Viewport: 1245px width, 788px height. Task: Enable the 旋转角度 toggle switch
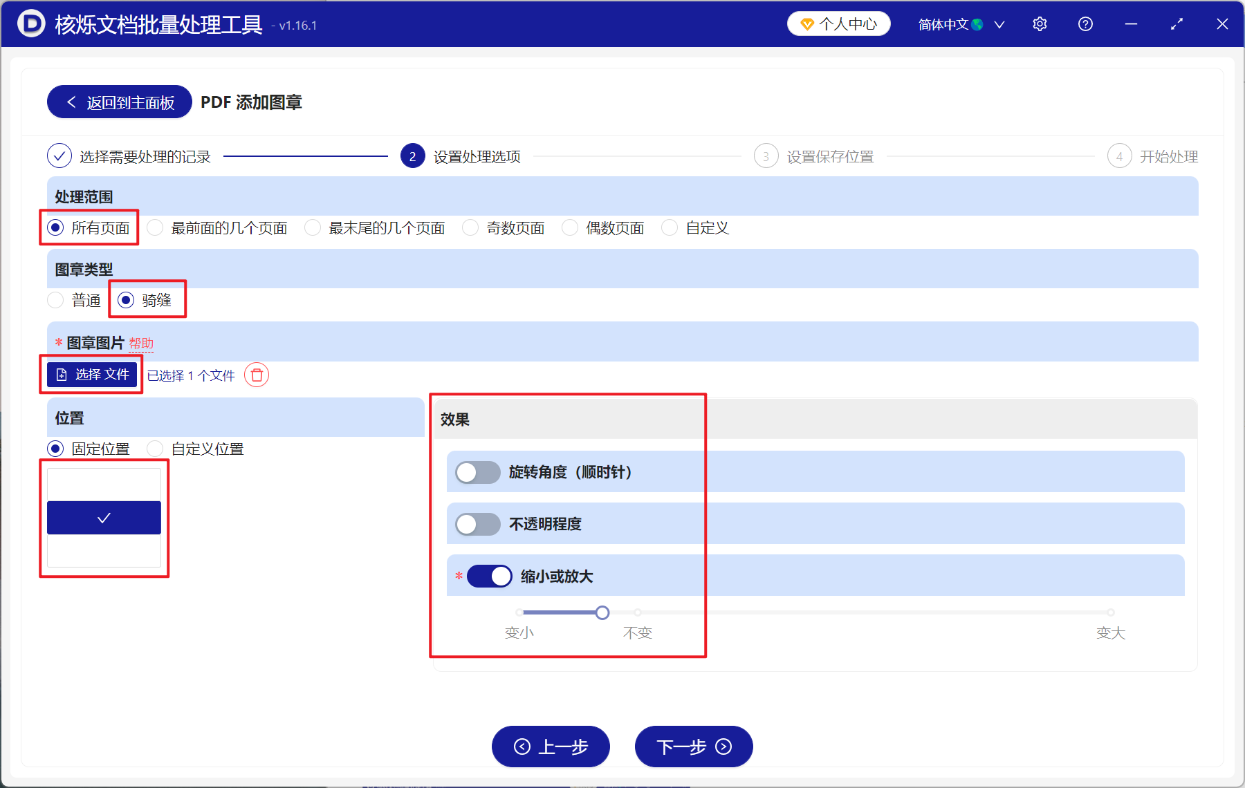477,472
